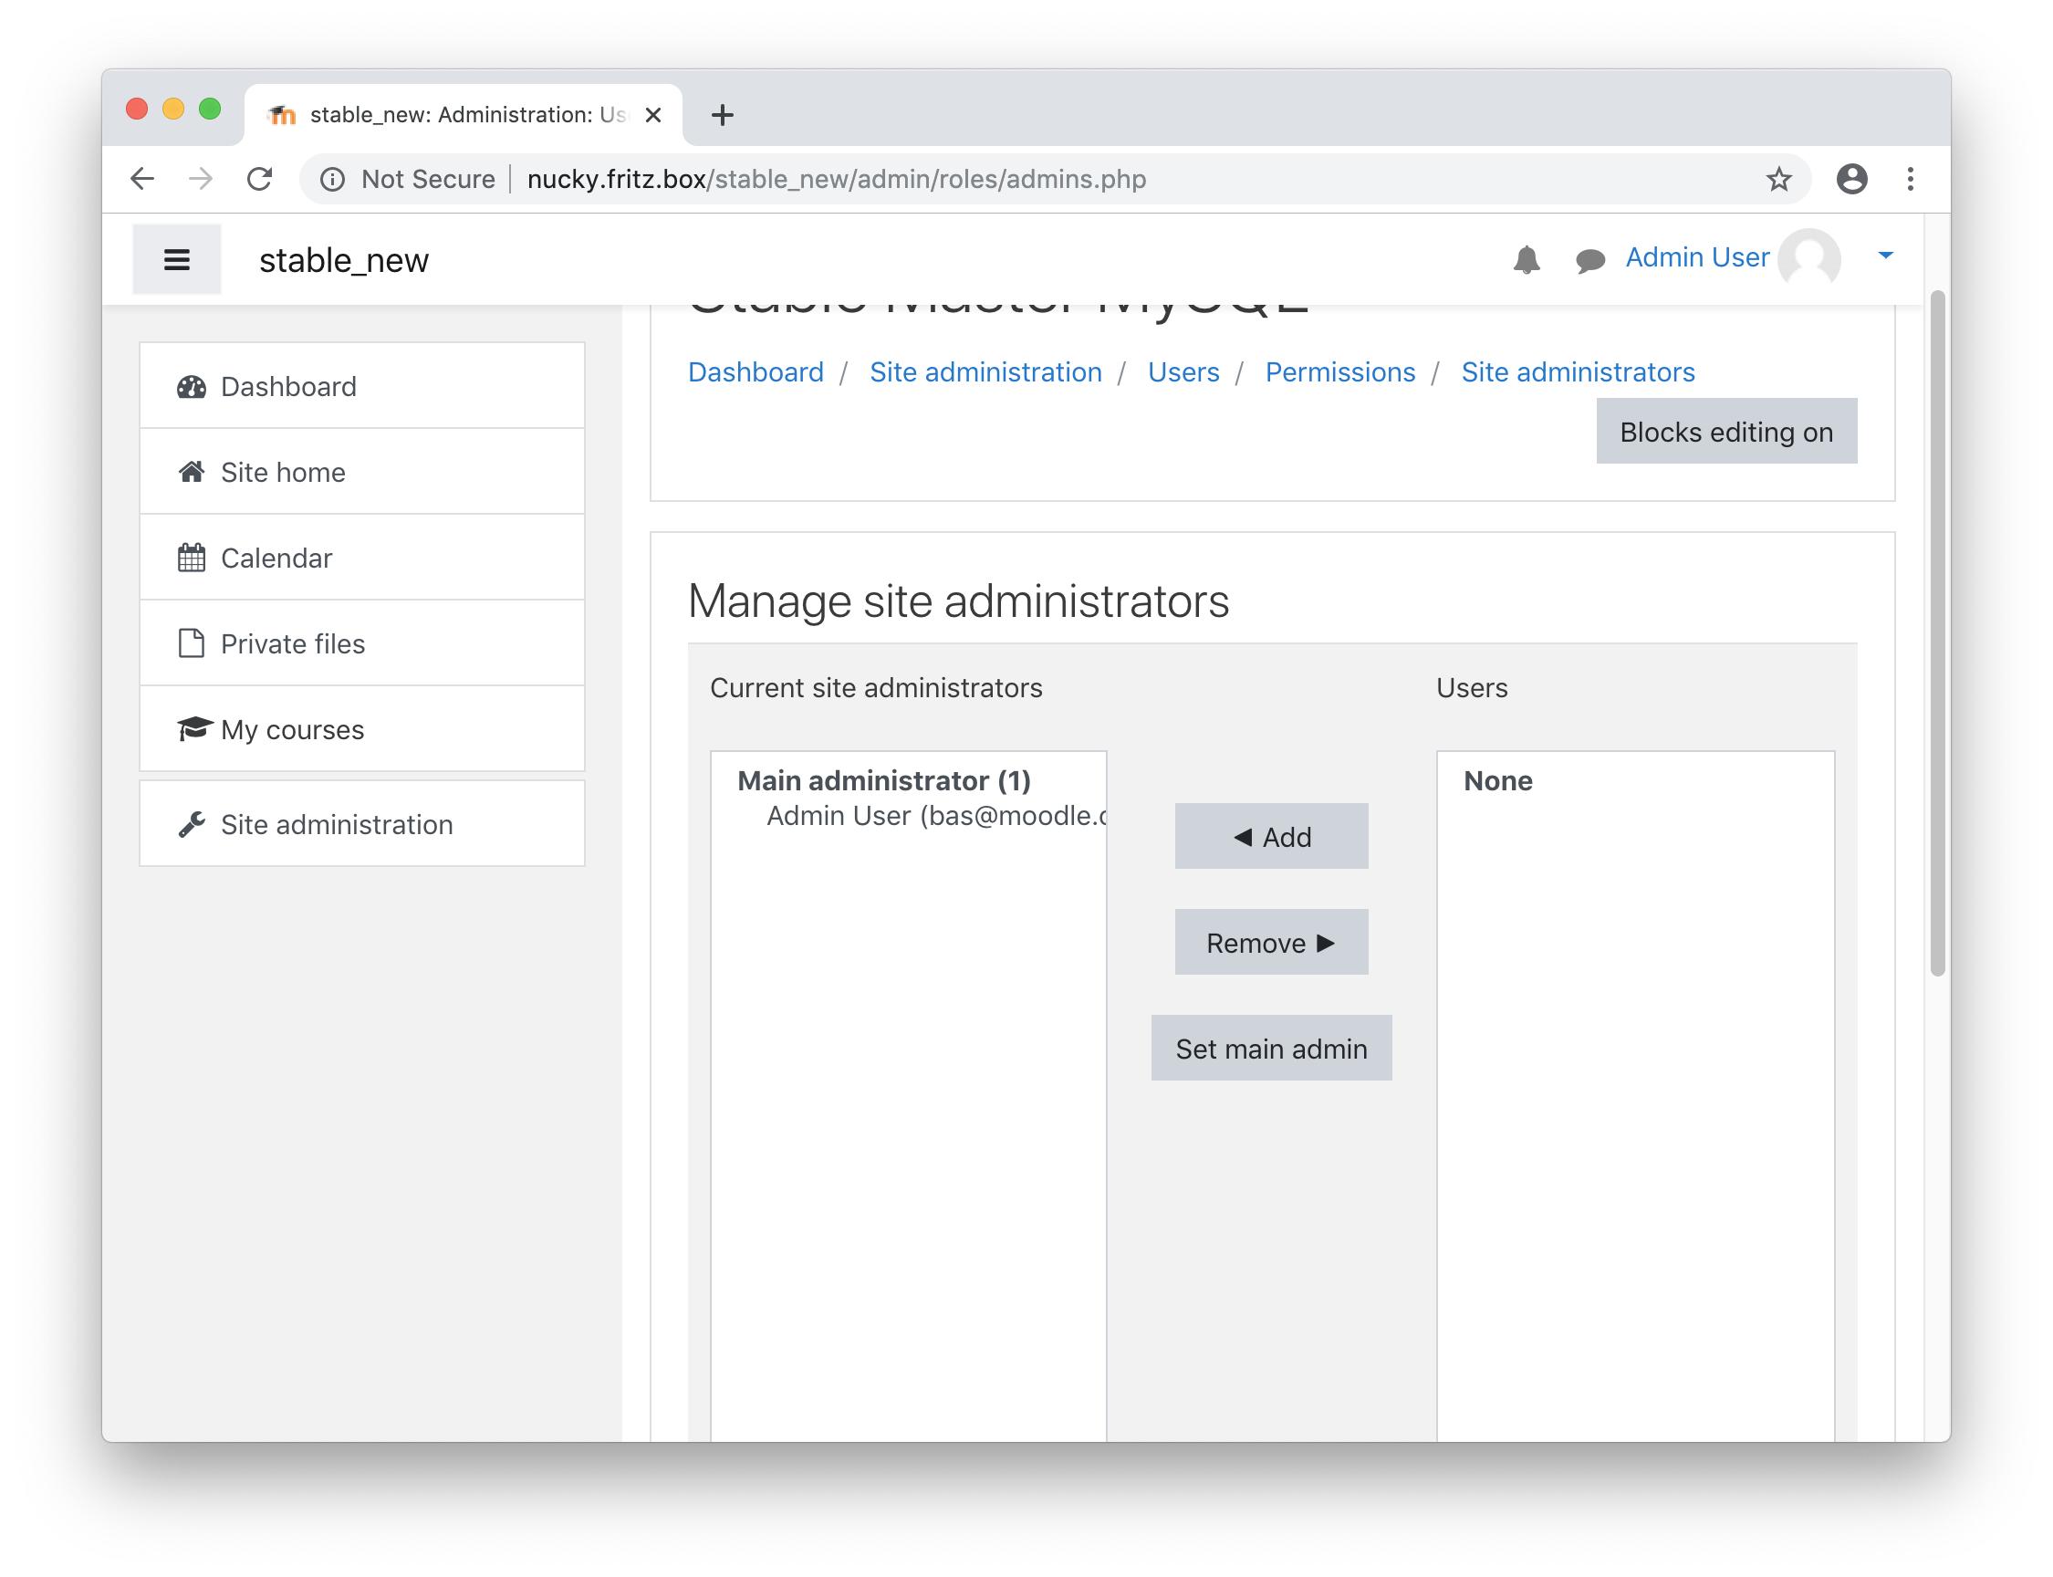The width and height of the screenshot is (2053, 1577).
Task: Click the Blocks editing on button
Action: coord(1726,431)
